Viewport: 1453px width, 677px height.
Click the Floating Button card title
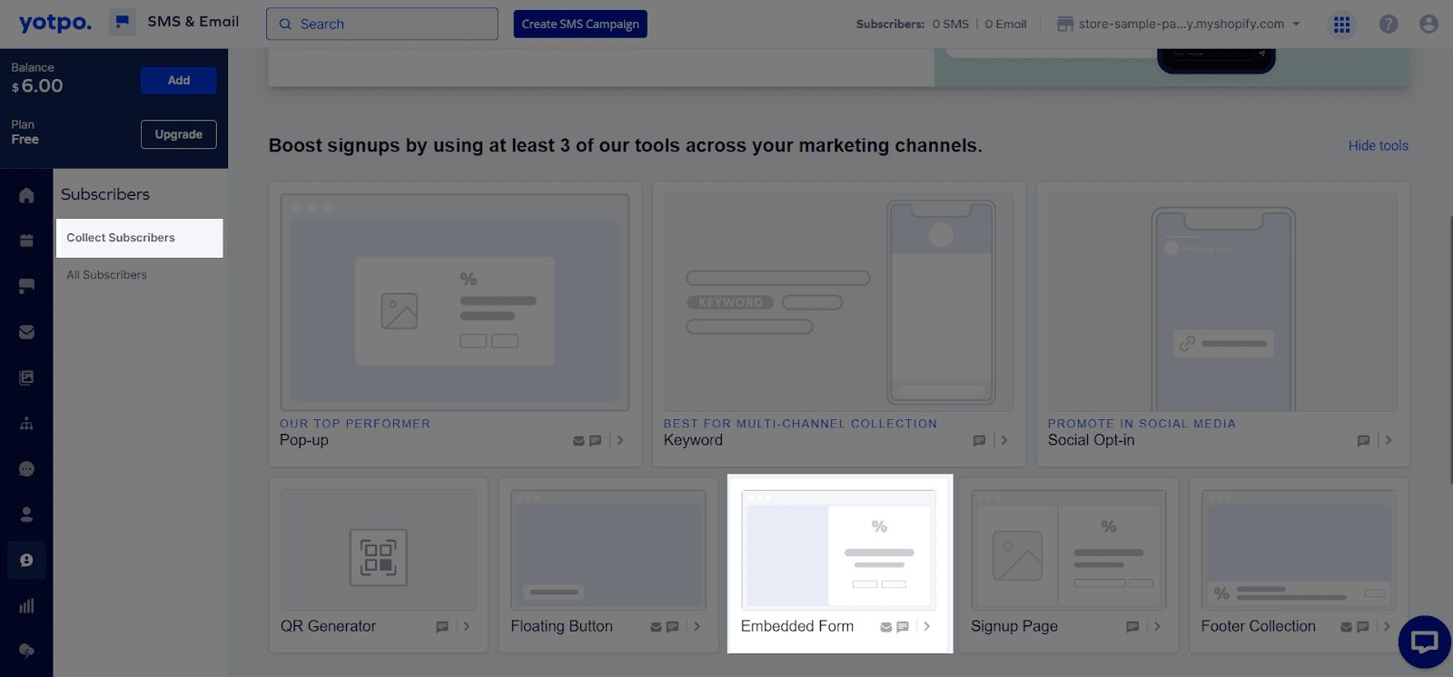point(561,626)
